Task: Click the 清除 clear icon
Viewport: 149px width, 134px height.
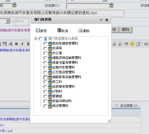Action: (x=80, y=30)
